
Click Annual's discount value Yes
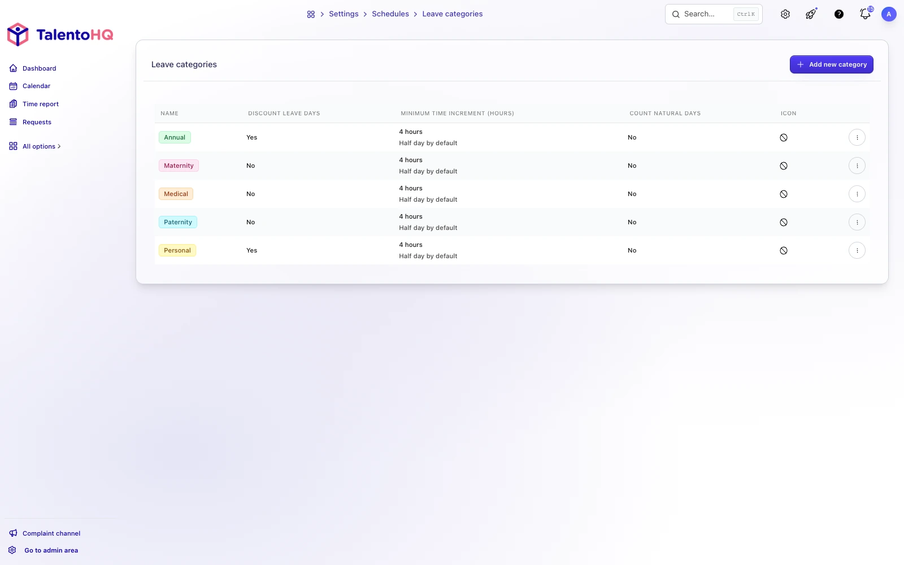click(252, 137)
